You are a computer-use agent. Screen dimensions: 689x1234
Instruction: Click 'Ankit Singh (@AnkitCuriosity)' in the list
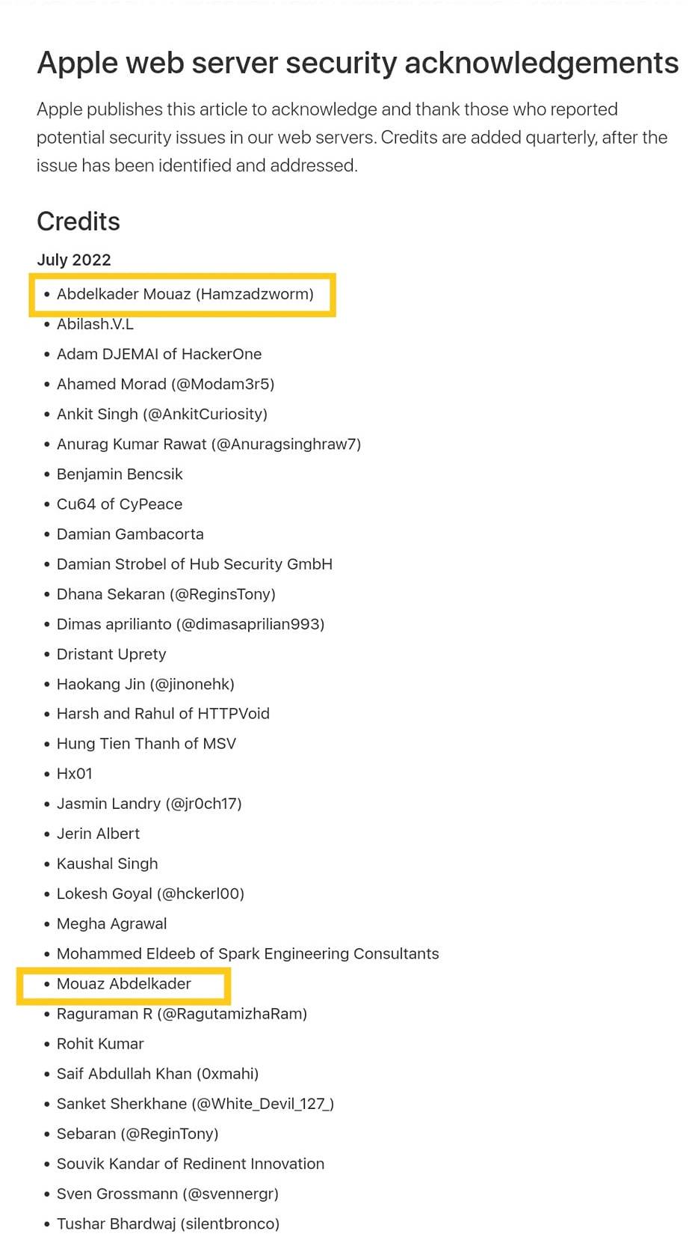pos(161,414)
